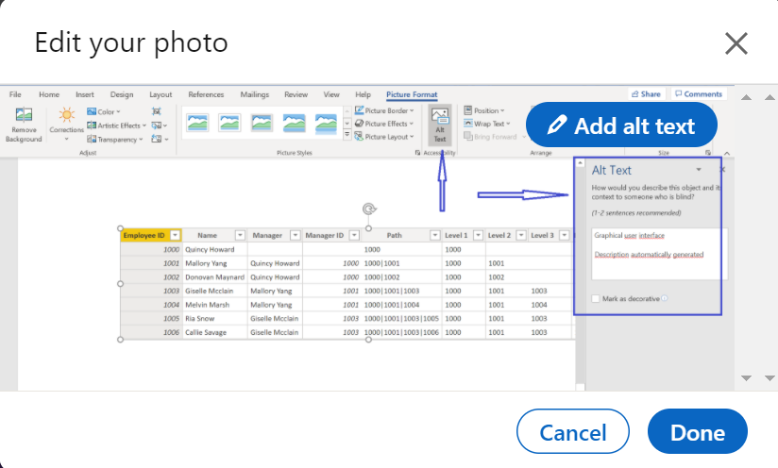The width and height of the screenshot is (778, 468).
Task: Click info icon next to Mark as decorative
Action: [x=665, y=298]
